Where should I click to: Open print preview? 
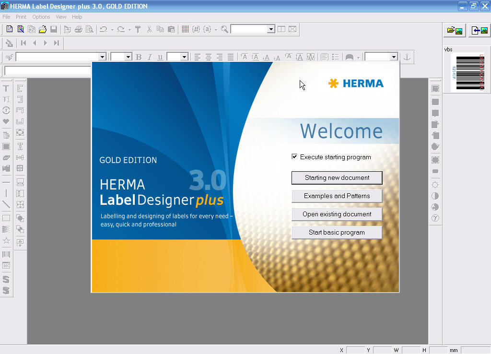(x=91, y=29)
